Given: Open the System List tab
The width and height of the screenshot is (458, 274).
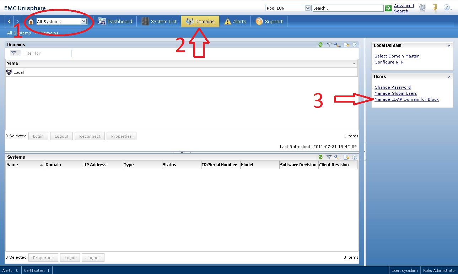Looking at the screenshot, I should click(x=159, y=22).
